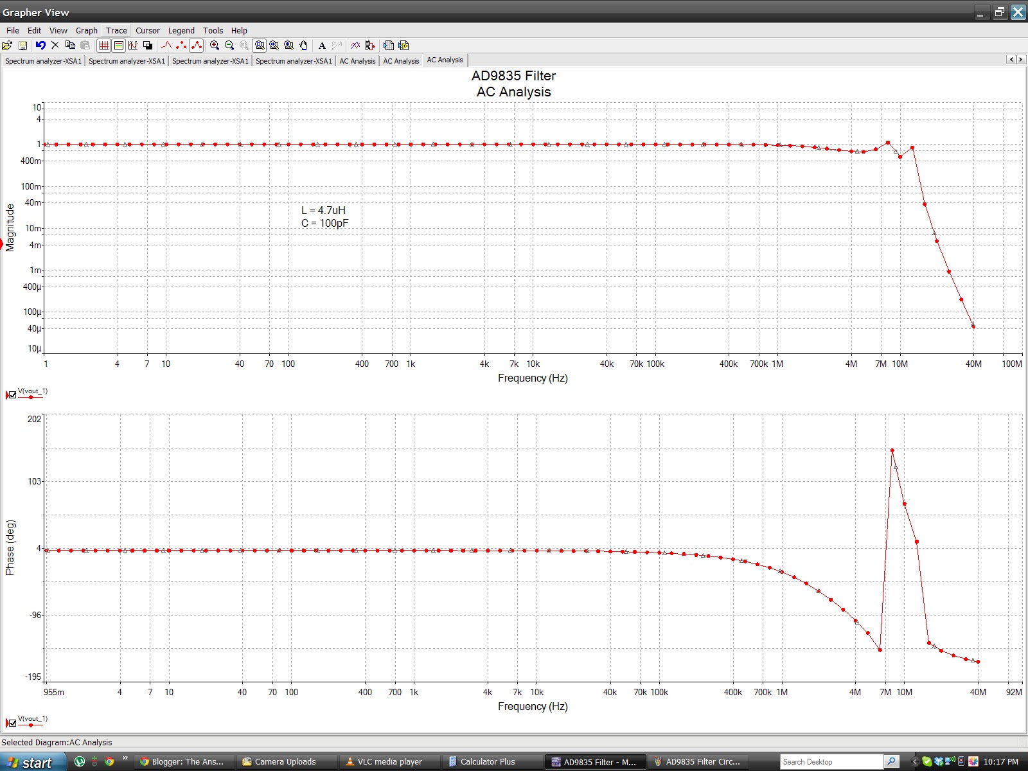Open the Trace menu
The image size is (1028, 771).
[116, 30]
